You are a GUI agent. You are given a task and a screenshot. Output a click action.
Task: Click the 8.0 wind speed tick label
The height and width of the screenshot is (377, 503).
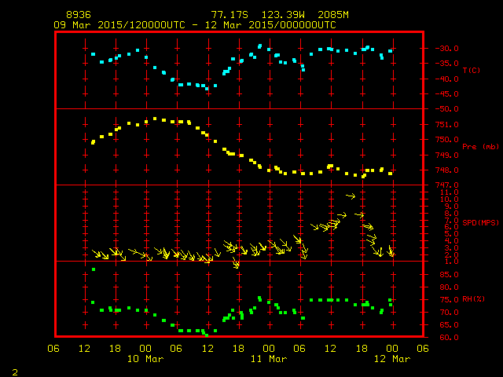(451, 213)
